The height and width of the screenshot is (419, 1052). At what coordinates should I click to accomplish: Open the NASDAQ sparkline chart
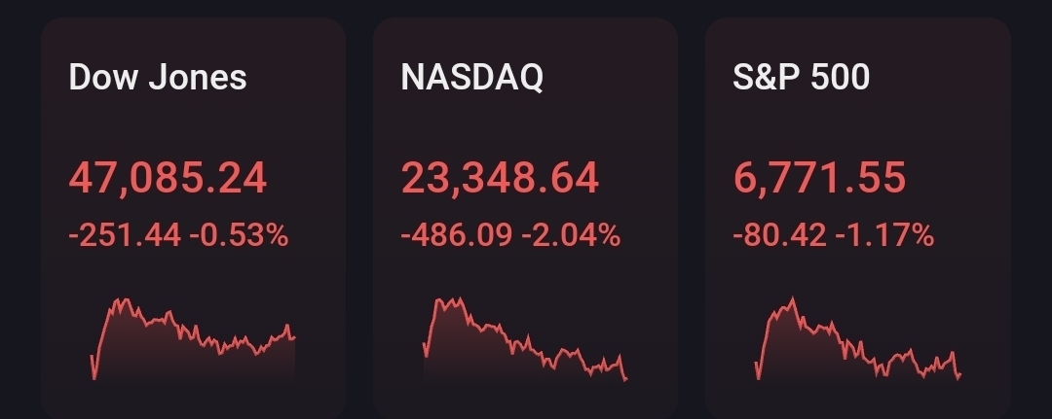[x=525, y=339]
